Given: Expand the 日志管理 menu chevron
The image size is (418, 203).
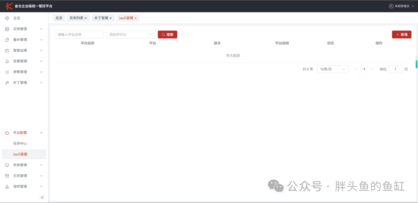Looking at the screenshot, I should click(41, 176).
